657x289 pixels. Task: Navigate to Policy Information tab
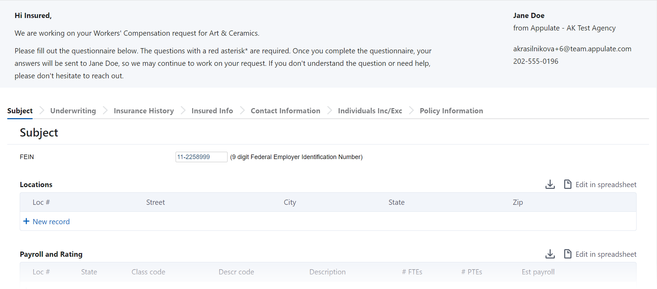451,111
